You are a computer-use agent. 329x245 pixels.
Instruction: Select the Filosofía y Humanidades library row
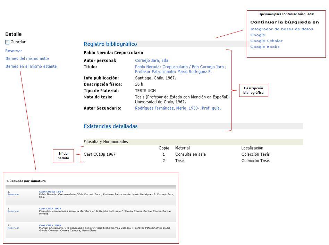tap(106, 142)
